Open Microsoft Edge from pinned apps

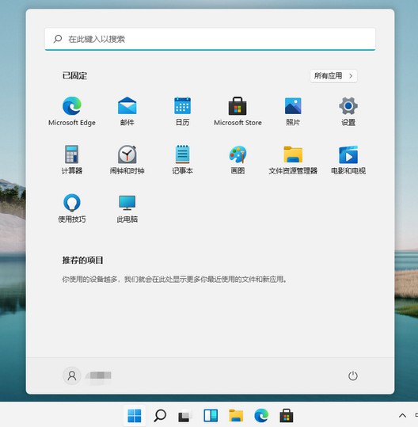72,111
